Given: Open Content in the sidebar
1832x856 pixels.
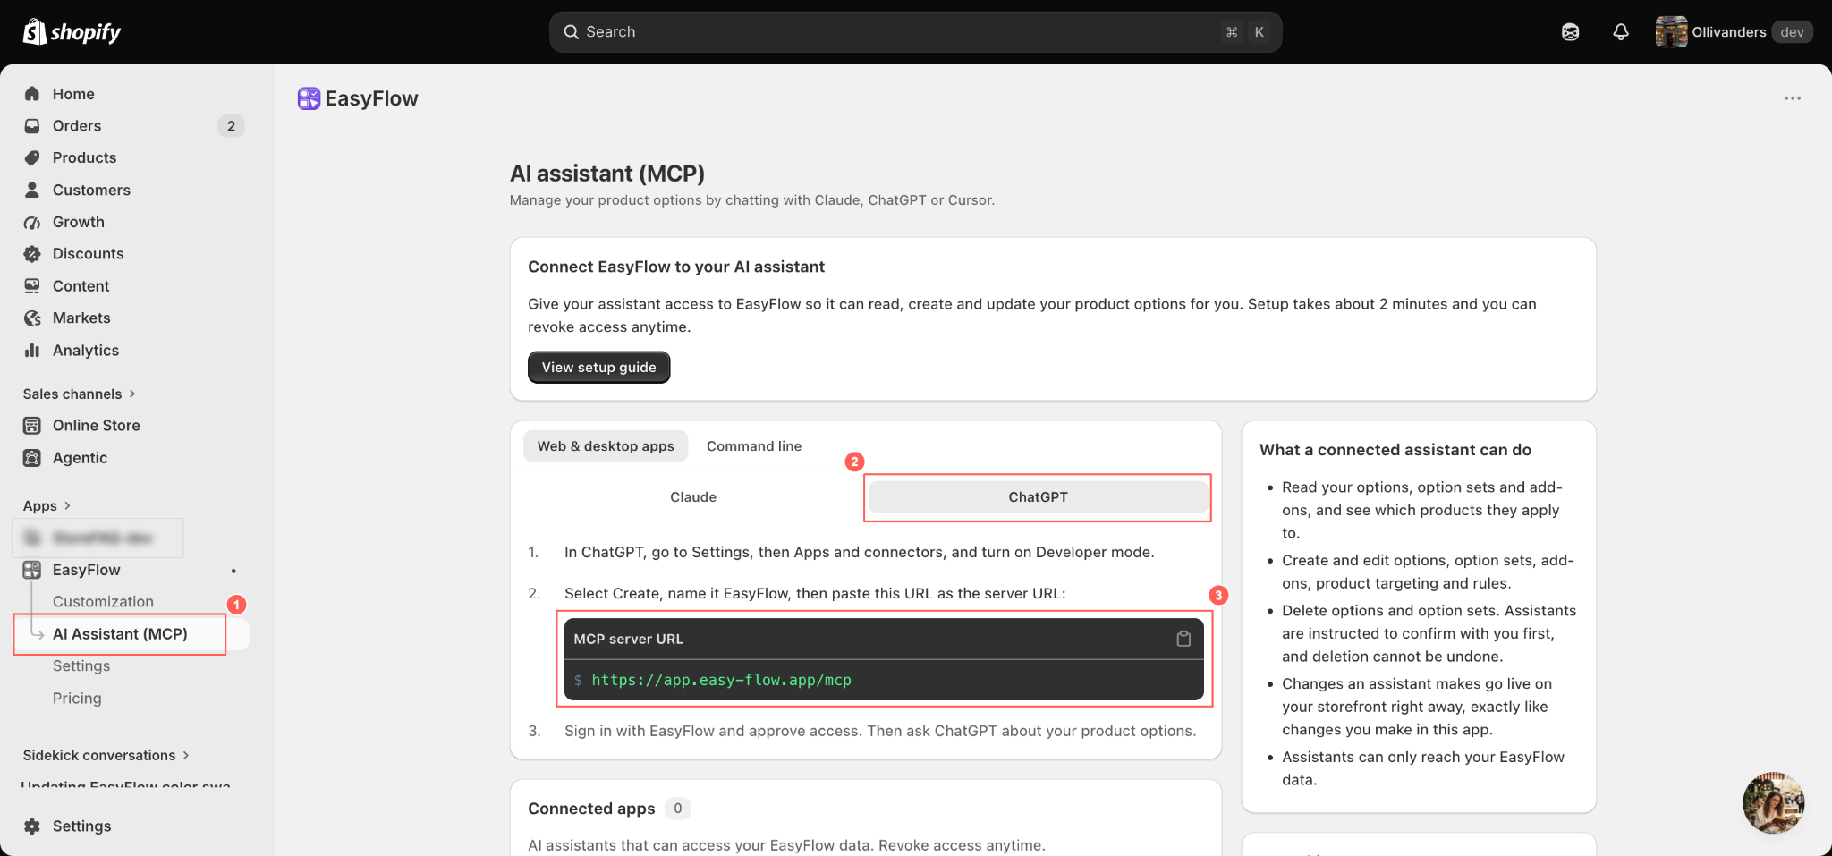Looking at the screenshot, I should click(81, 286).
